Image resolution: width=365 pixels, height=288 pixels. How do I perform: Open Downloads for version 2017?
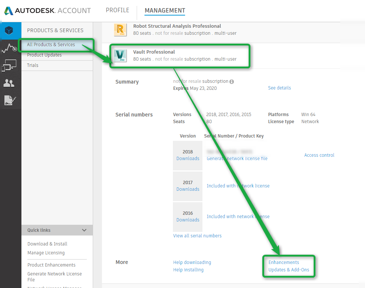(x=188, y=189)
